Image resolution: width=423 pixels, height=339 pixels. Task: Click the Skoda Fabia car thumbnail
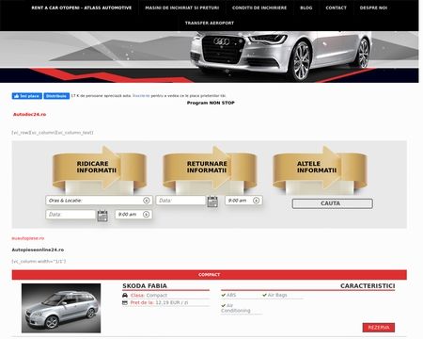click(61, 308)
